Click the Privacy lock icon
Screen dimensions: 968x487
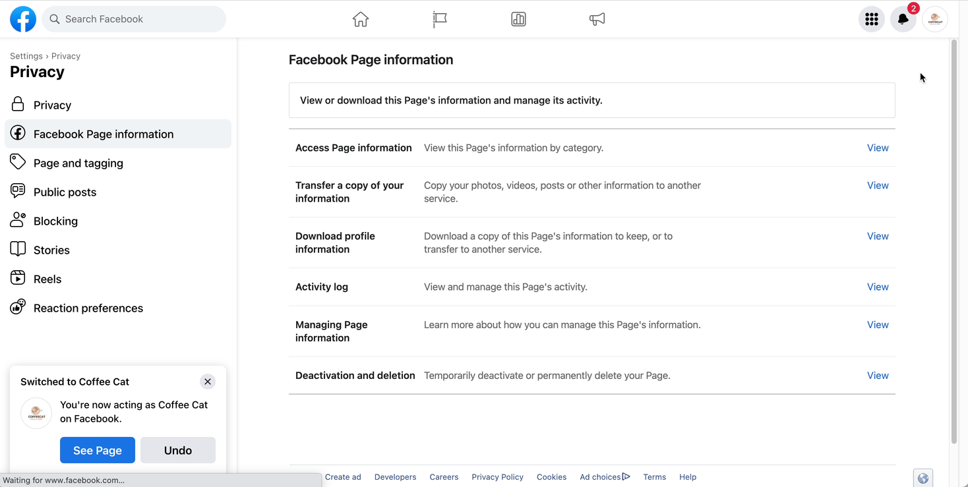click(x=18, y=104)
